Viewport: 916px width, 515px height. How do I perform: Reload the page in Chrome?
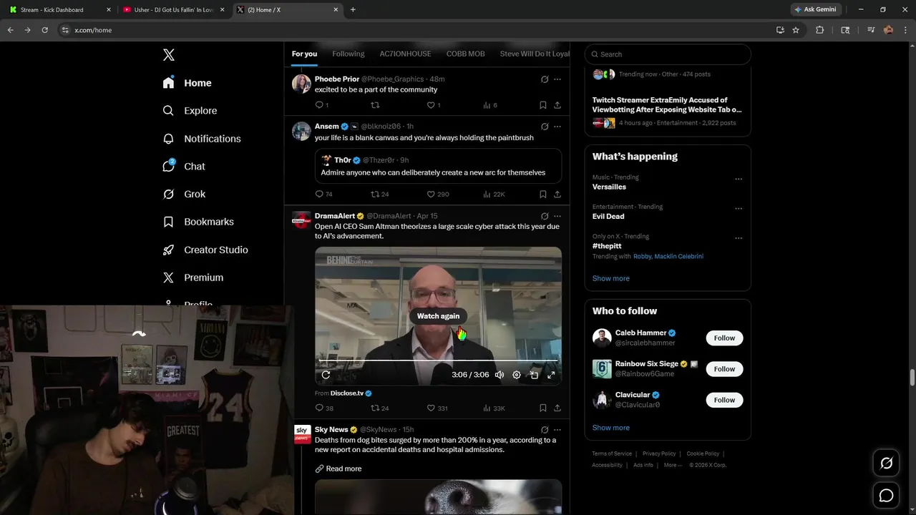[x=44, y=30]
